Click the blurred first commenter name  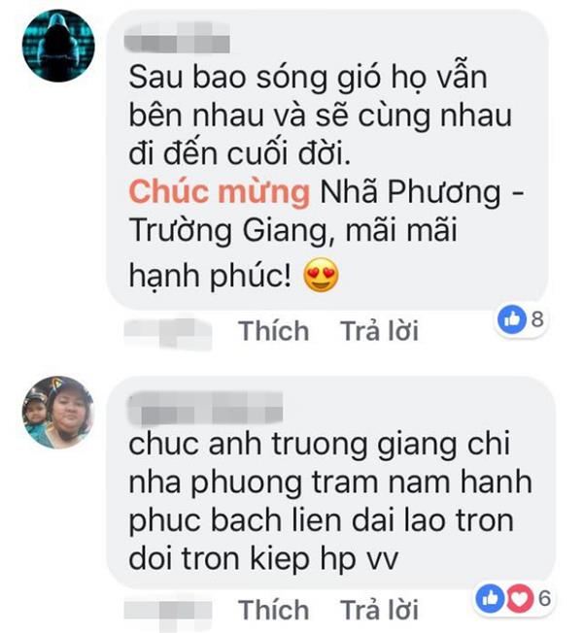tap(177, 38)
